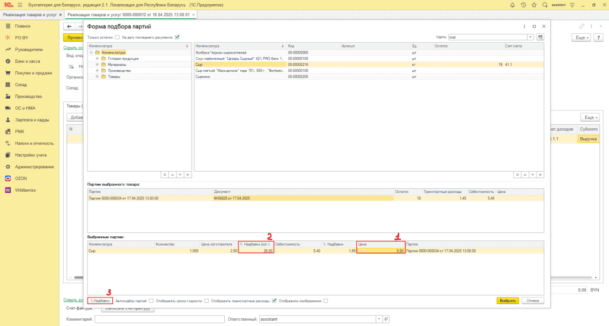Expand the Готовая продукция folder
This screenshot has height=326, width=609.
pos(97,59)
